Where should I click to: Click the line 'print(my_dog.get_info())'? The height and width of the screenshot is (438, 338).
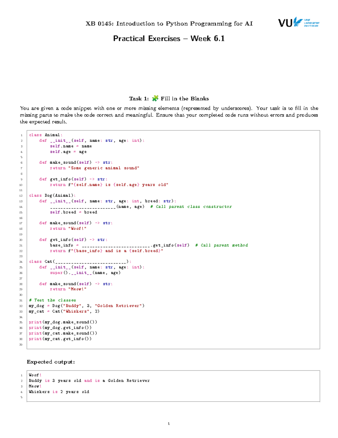click(60, 328)
